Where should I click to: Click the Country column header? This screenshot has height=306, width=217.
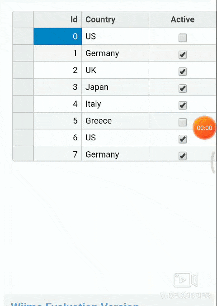(115, 19)
